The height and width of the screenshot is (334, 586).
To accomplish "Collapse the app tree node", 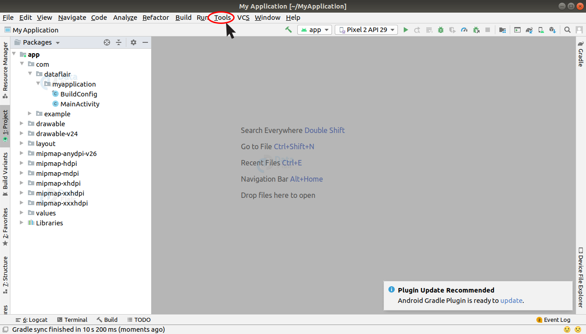I will point(14,54).
